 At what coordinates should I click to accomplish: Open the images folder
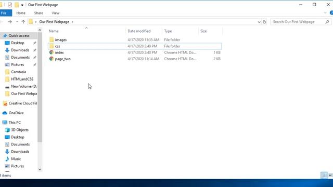(x=61, y=39)
